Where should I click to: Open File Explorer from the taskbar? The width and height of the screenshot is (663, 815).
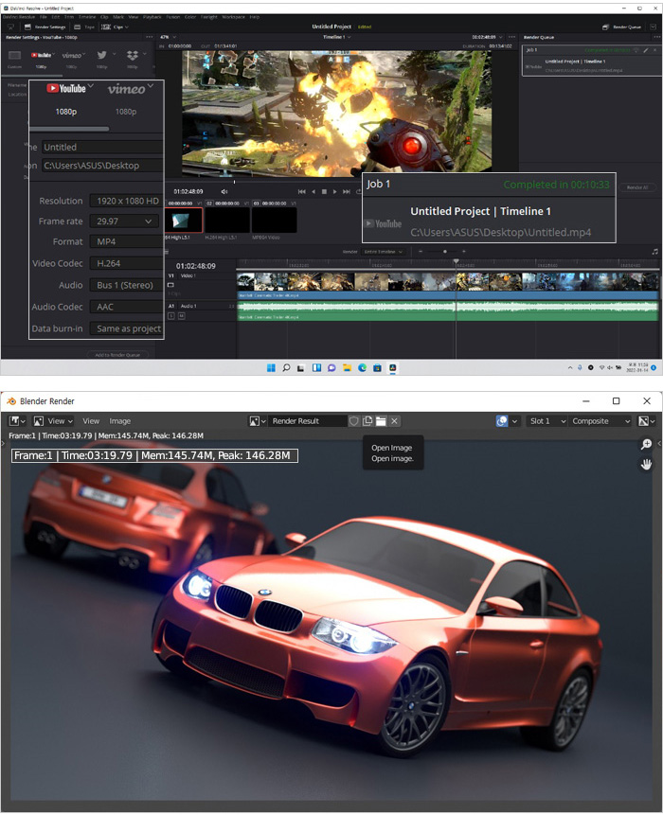click(347, 368)
